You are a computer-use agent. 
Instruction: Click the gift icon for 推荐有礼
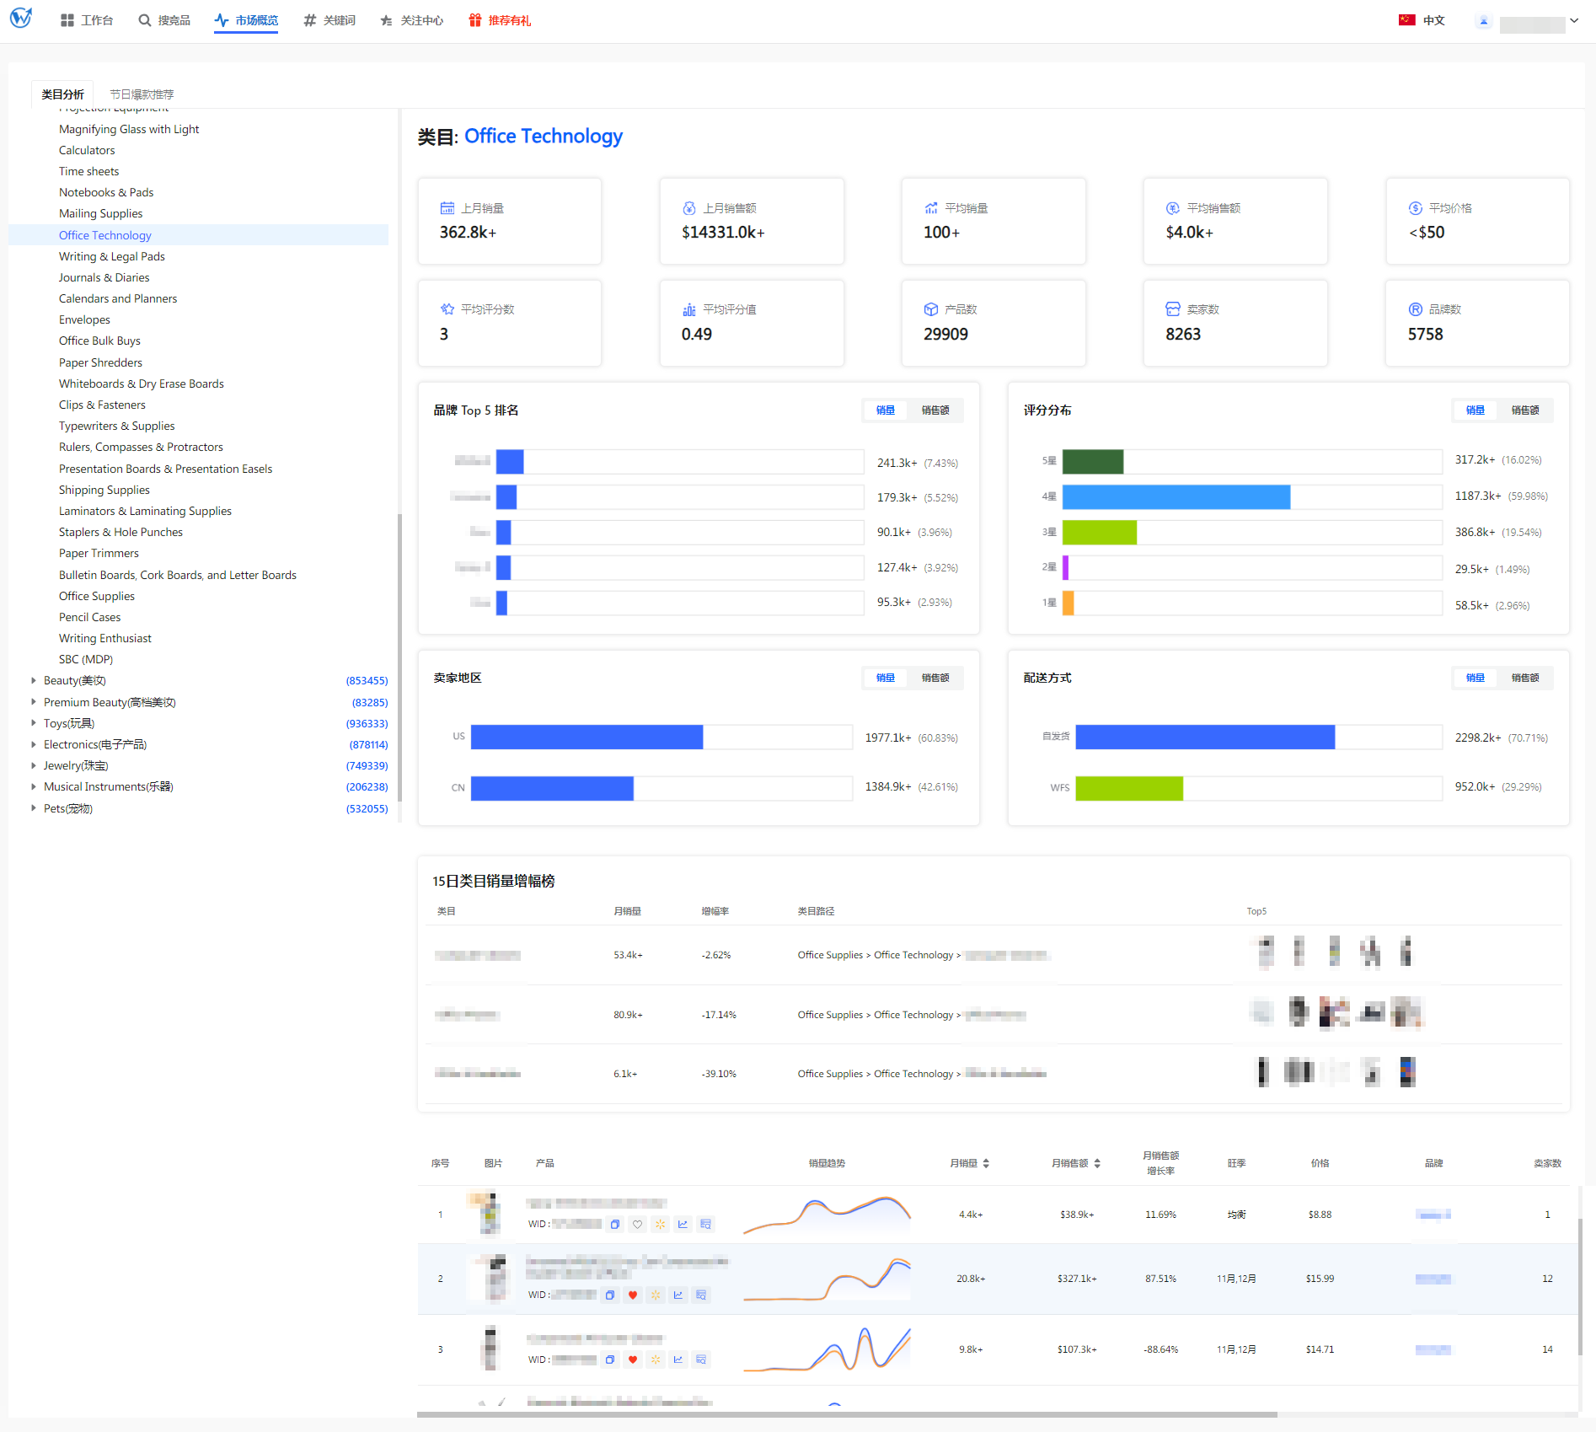coord(475,20)
